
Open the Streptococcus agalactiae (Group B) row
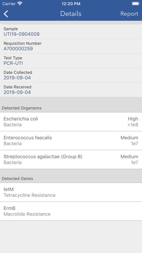(71, 160)
